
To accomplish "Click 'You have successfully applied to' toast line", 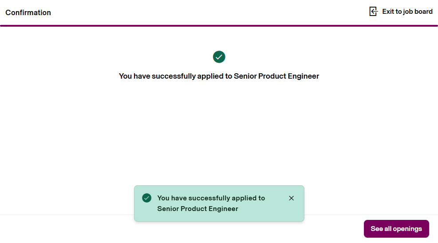I will (211, 198).
